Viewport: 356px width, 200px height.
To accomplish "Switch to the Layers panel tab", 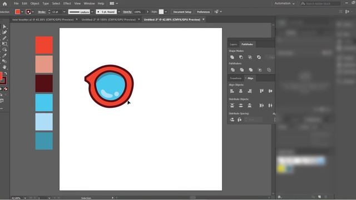I will tap(234, 44).
